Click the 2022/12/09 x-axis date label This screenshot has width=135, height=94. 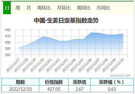pyautogui.click(x=109, y=65)
